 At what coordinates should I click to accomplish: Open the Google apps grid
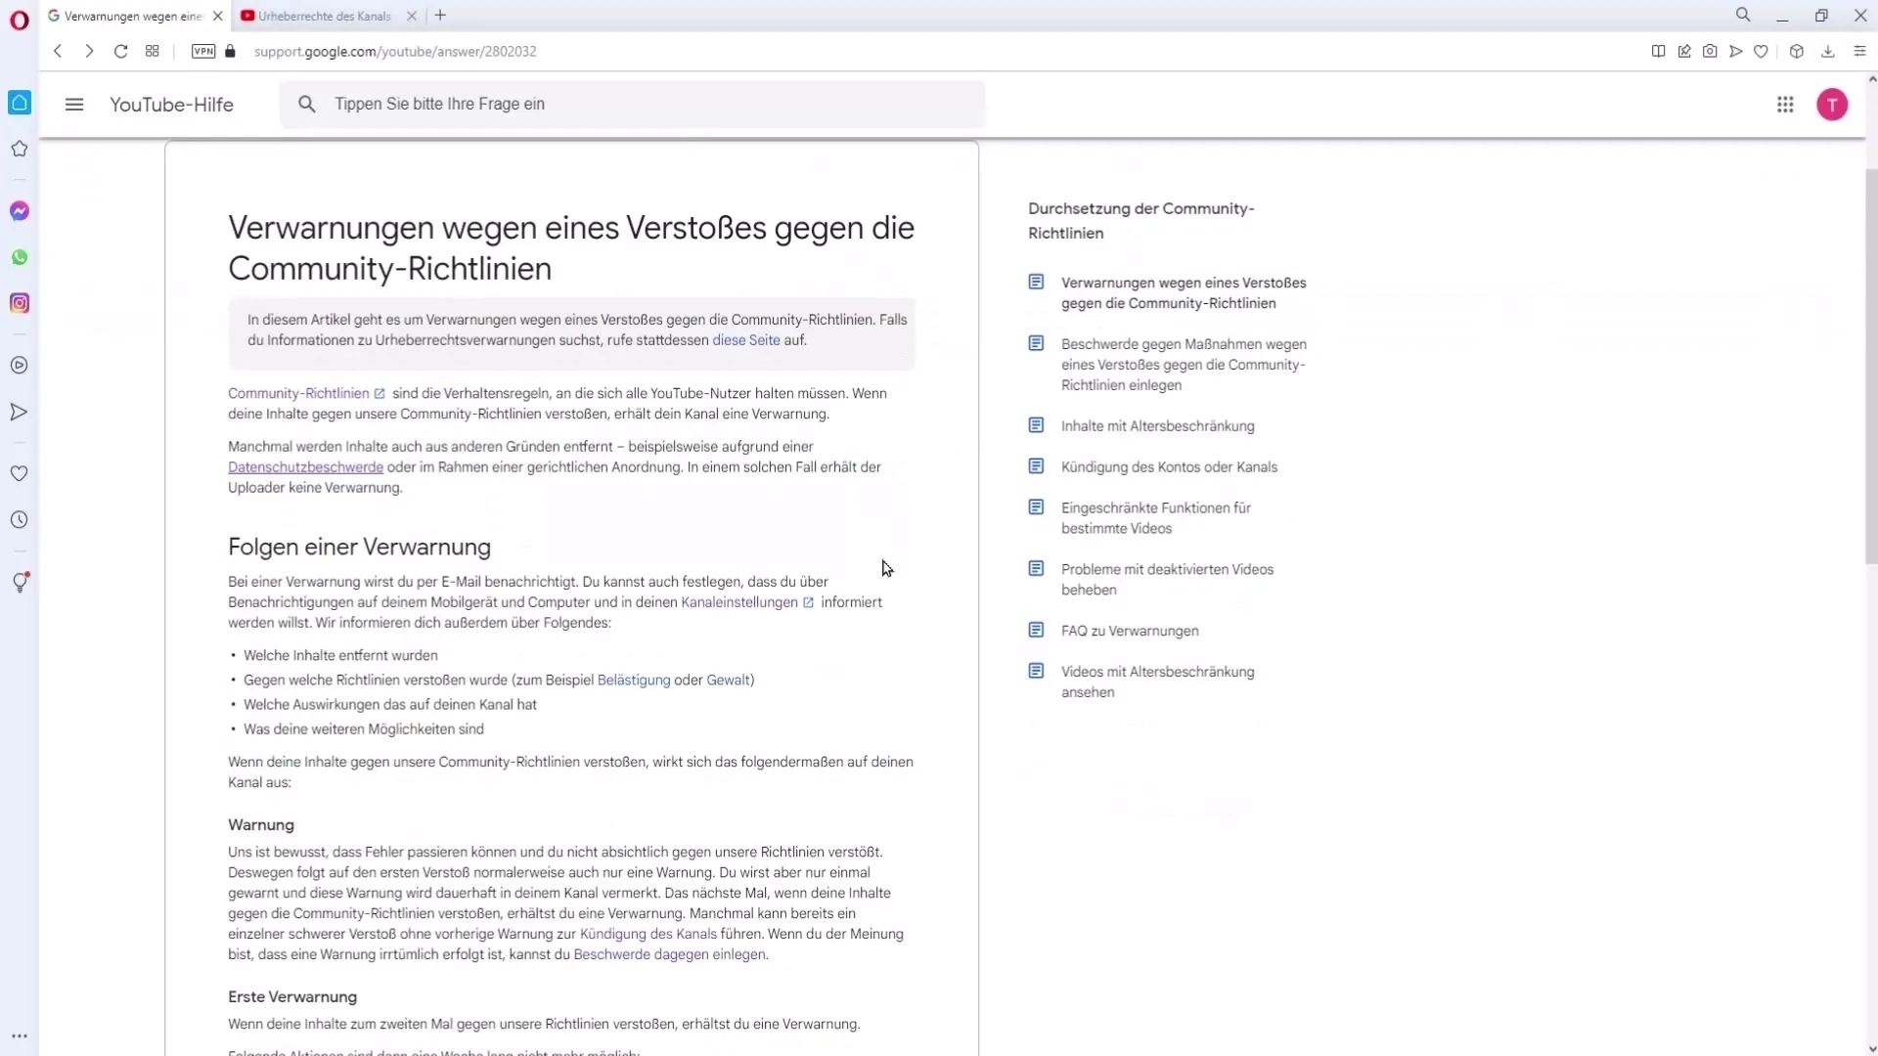pyautogui.click(x=1785, y=105)
